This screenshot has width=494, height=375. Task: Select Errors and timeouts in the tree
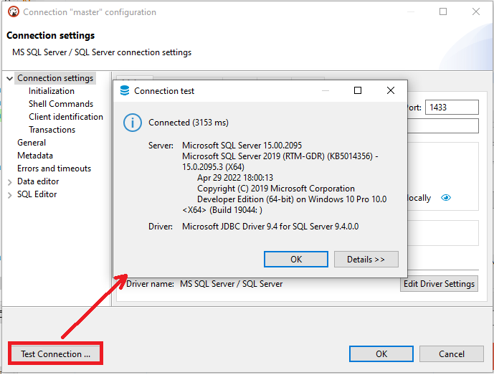tap(54, 168)
